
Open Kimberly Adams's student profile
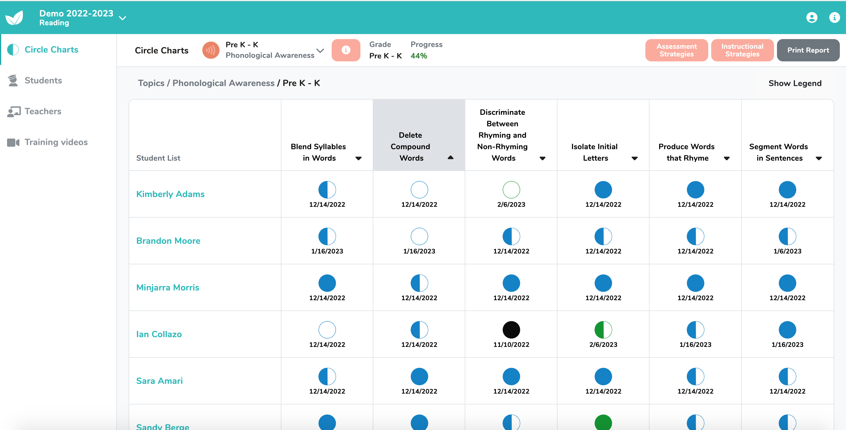[x=170, y=194]
